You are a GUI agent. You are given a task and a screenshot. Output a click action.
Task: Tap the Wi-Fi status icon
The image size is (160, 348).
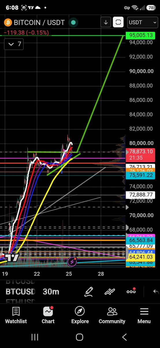(135, 8)
